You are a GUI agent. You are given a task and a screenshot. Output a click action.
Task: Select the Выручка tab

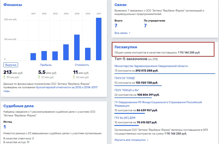click(11, 65)
